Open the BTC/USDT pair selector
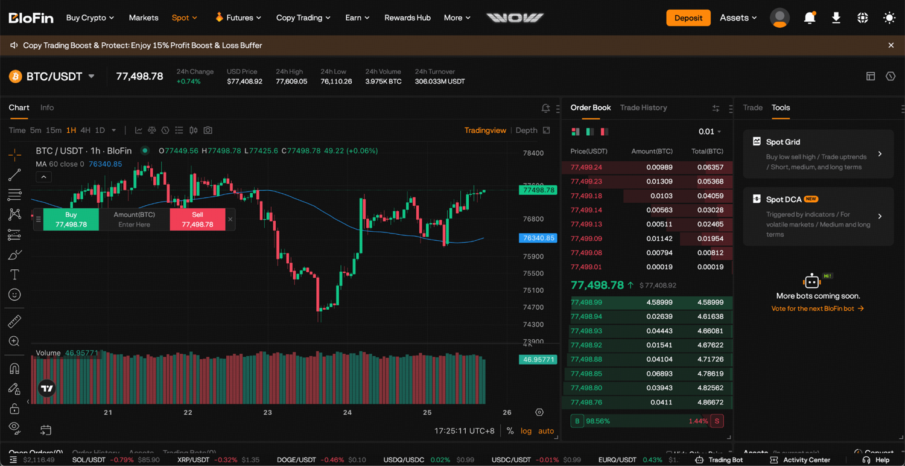This screenshot has width=905, height=466. (52, 77)
